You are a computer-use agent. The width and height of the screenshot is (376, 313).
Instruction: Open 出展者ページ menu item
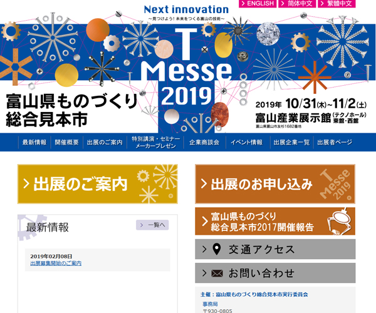pos(335,142)
